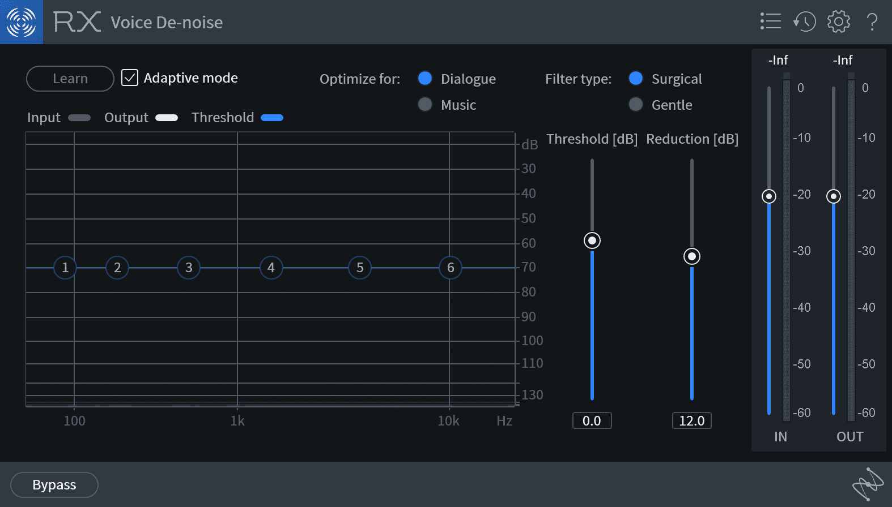The image size is (892, 507).
Task: Click the IN label under input meter
Action: point(780,437)
